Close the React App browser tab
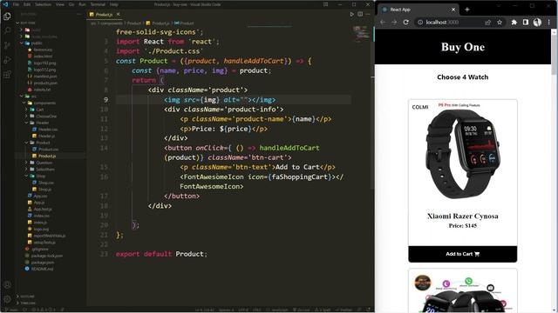558x313 pixels. coord(453,10)
